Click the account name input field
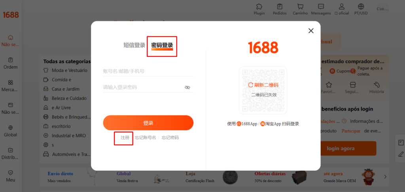 click(148, 71)
